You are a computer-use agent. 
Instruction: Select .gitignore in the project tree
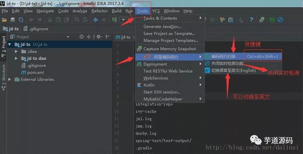pyautogui.click(x=34, y=66)
